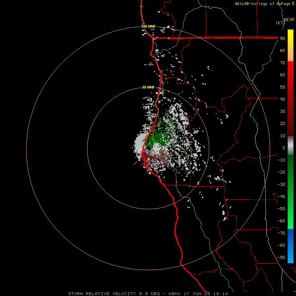Viewport: 296px width, 296px height.
Task: Click the -50 value on the velocity scale
Action: pos(281,209)
